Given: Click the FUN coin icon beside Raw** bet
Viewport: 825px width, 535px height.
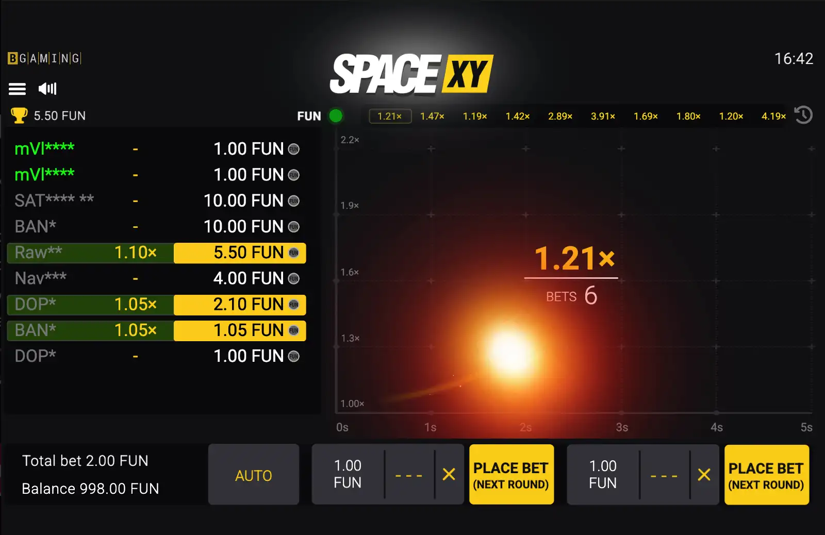Looking at the screenshot, I should [x=294, y=253].
